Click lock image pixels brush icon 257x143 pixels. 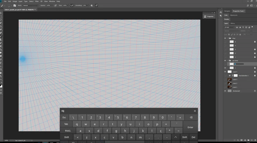(232, 34)
